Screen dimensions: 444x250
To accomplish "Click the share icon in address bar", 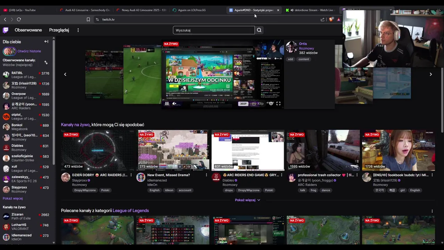I will click(x=323, y=19).
